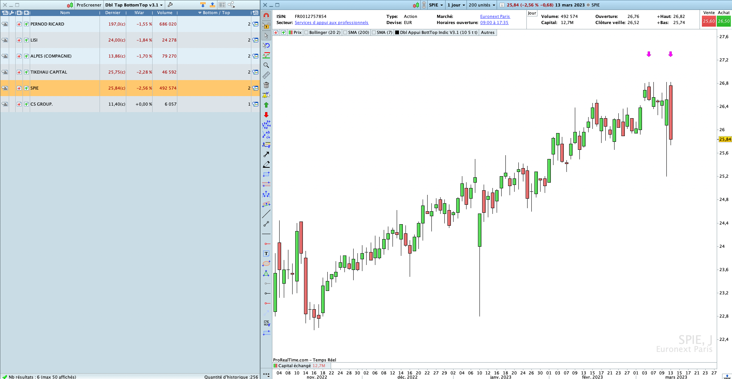
Task: Select the rectangle drawing tool
Action: tap(266, 174)
